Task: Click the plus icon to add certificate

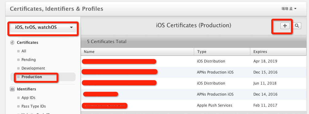Action: click(x=285, y=26)
